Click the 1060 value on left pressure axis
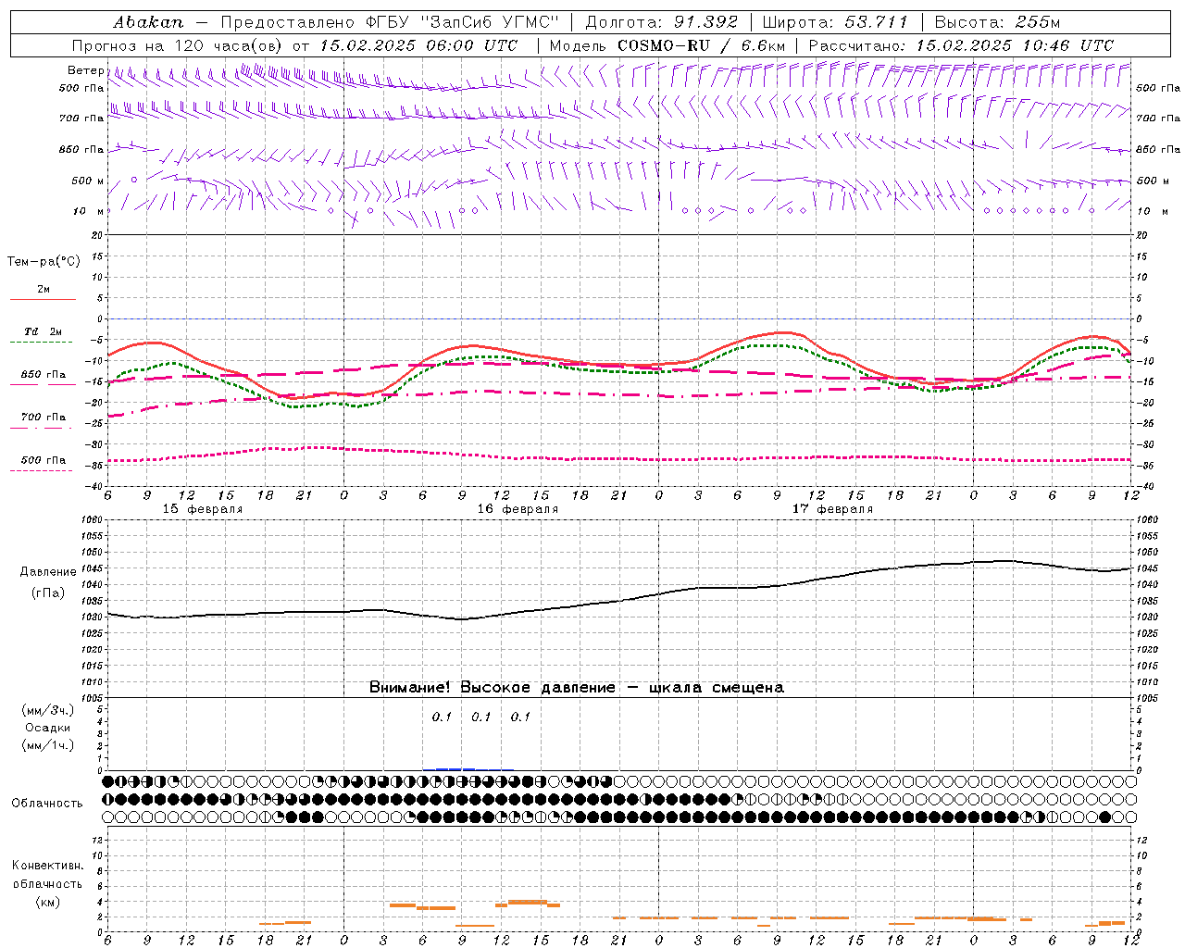1185x948 pixels. pos(91,520)
